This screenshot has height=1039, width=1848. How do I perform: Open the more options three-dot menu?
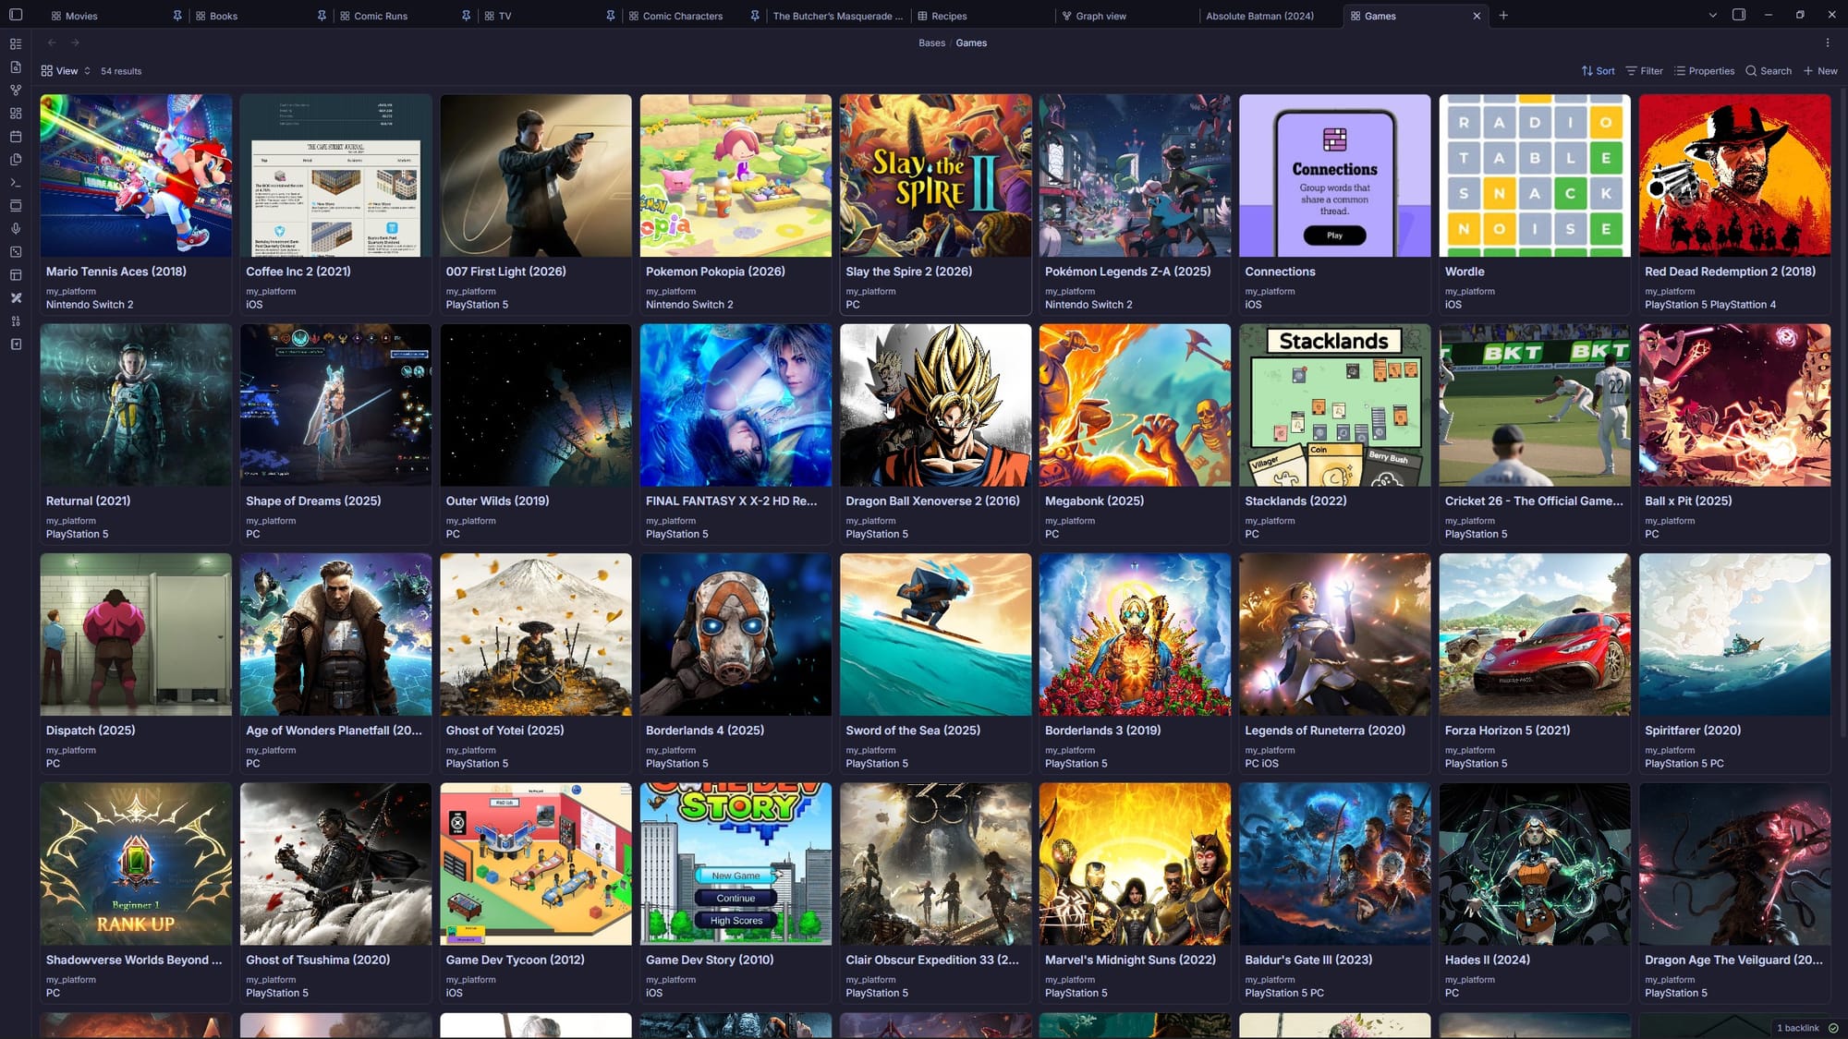click(x=1827, y=42)
